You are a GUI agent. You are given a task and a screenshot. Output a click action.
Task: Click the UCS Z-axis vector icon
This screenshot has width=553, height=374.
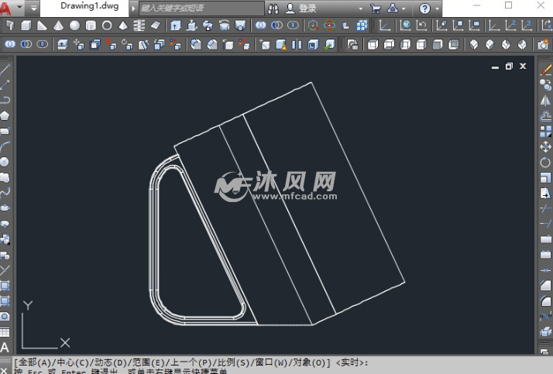(x=510, y=26)
